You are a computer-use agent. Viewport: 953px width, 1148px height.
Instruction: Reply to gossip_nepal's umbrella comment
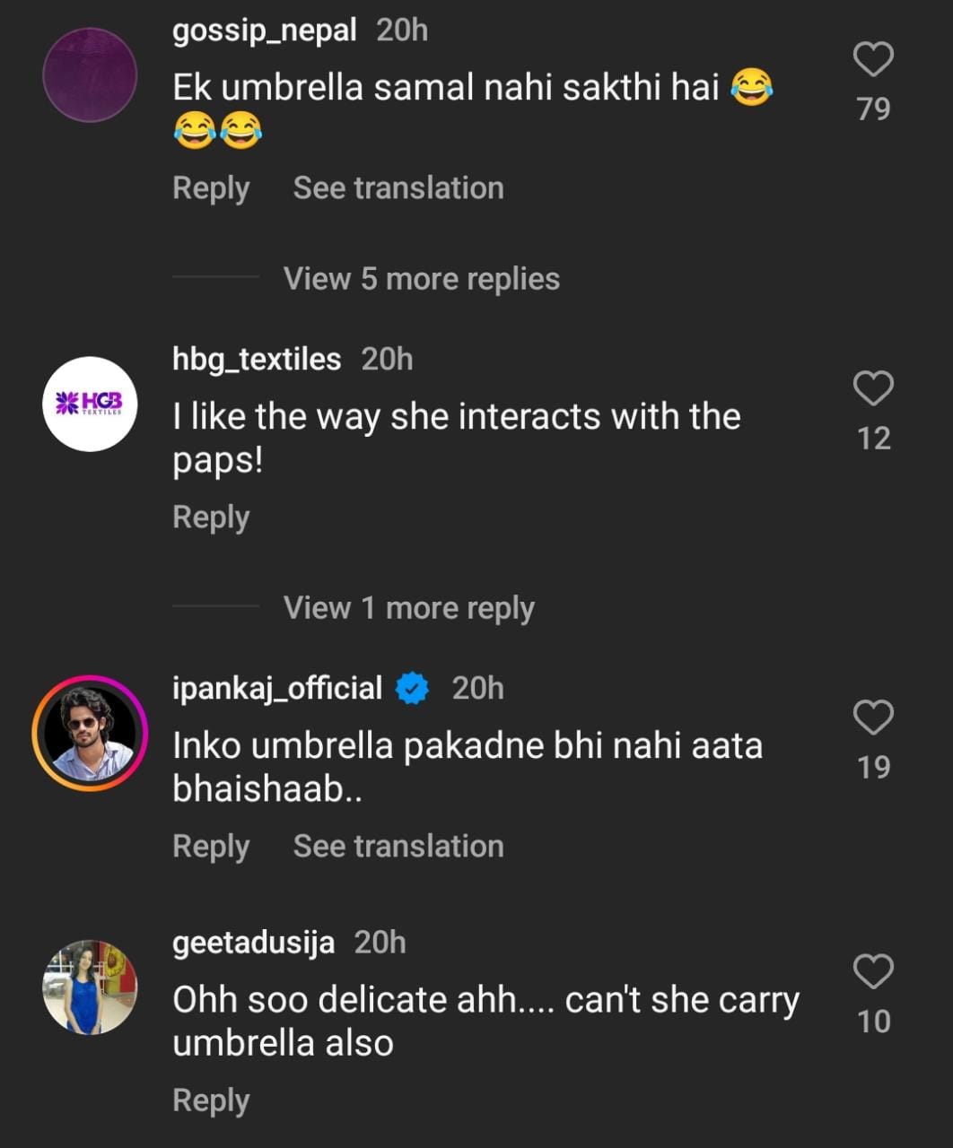tap(211, 188)
